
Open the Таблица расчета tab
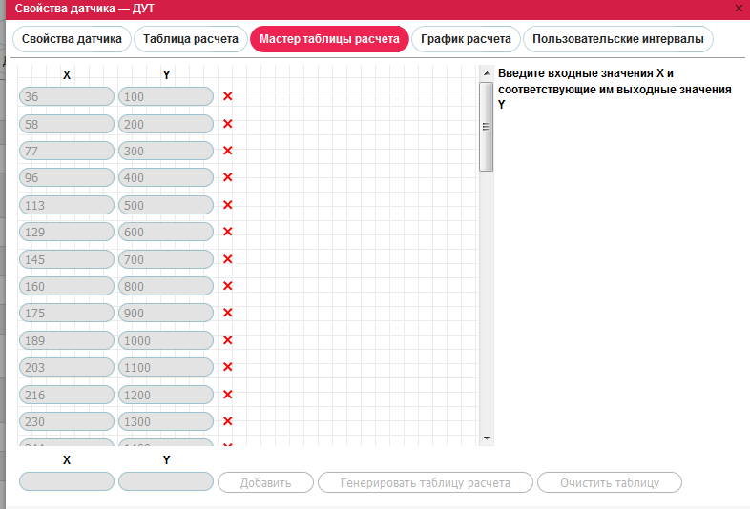pos(190,40)
